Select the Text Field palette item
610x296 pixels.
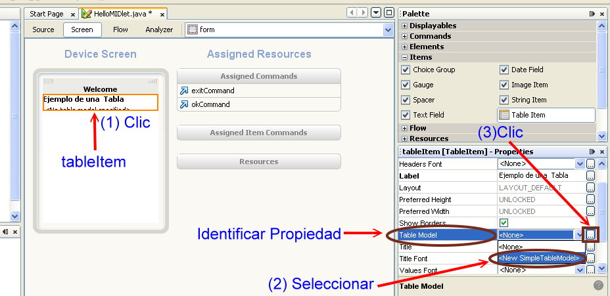(x=423, y=115)
